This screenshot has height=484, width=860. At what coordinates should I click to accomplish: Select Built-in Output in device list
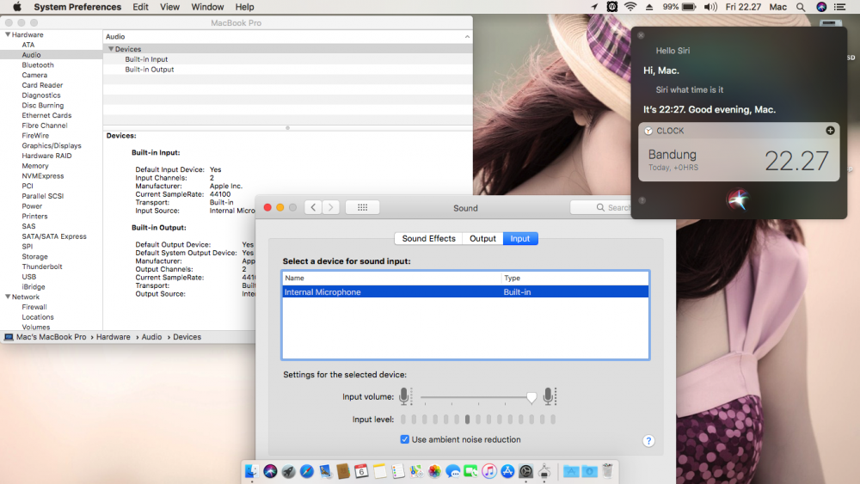pos(149,70)
